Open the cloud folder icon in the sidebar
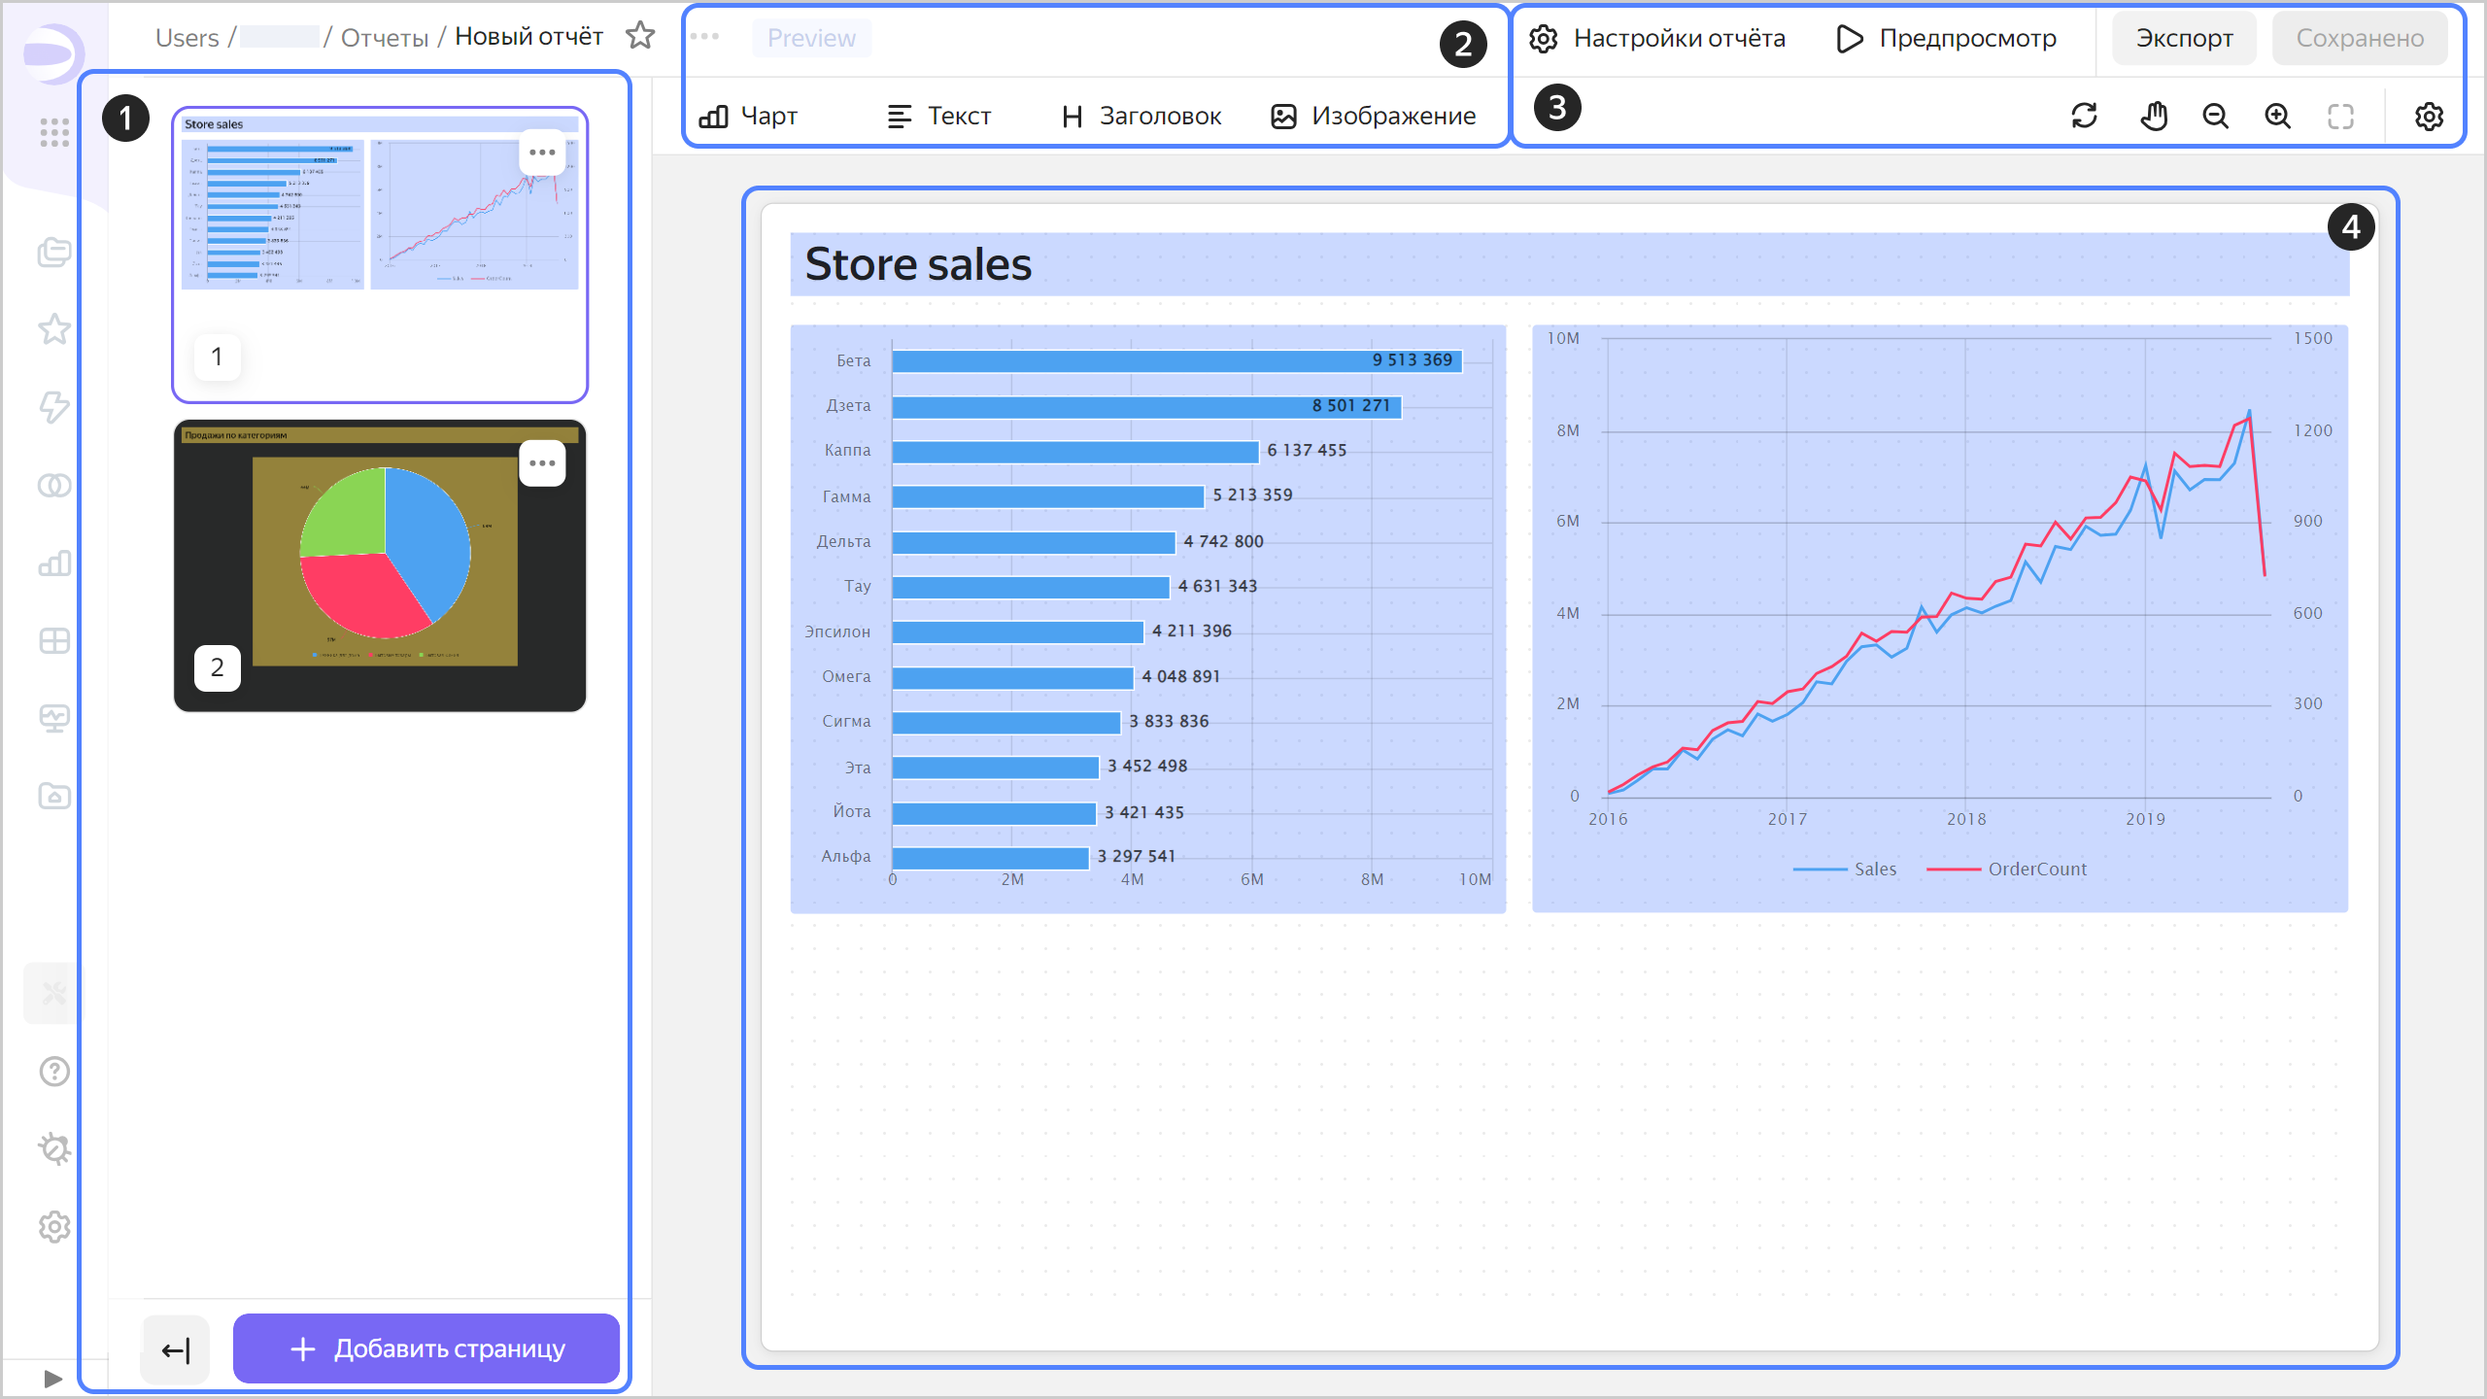2487x1399 pixels. 54,796
